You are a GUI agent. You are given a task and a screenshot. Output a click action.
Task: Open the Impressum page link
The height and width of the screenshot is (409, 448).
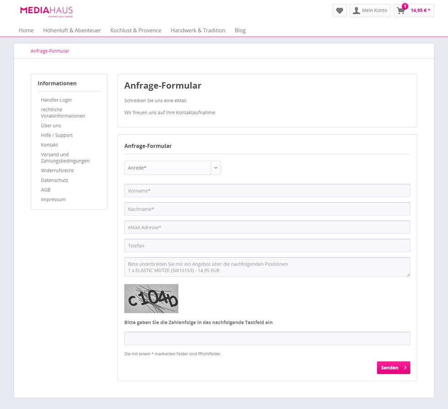point(53,199)
